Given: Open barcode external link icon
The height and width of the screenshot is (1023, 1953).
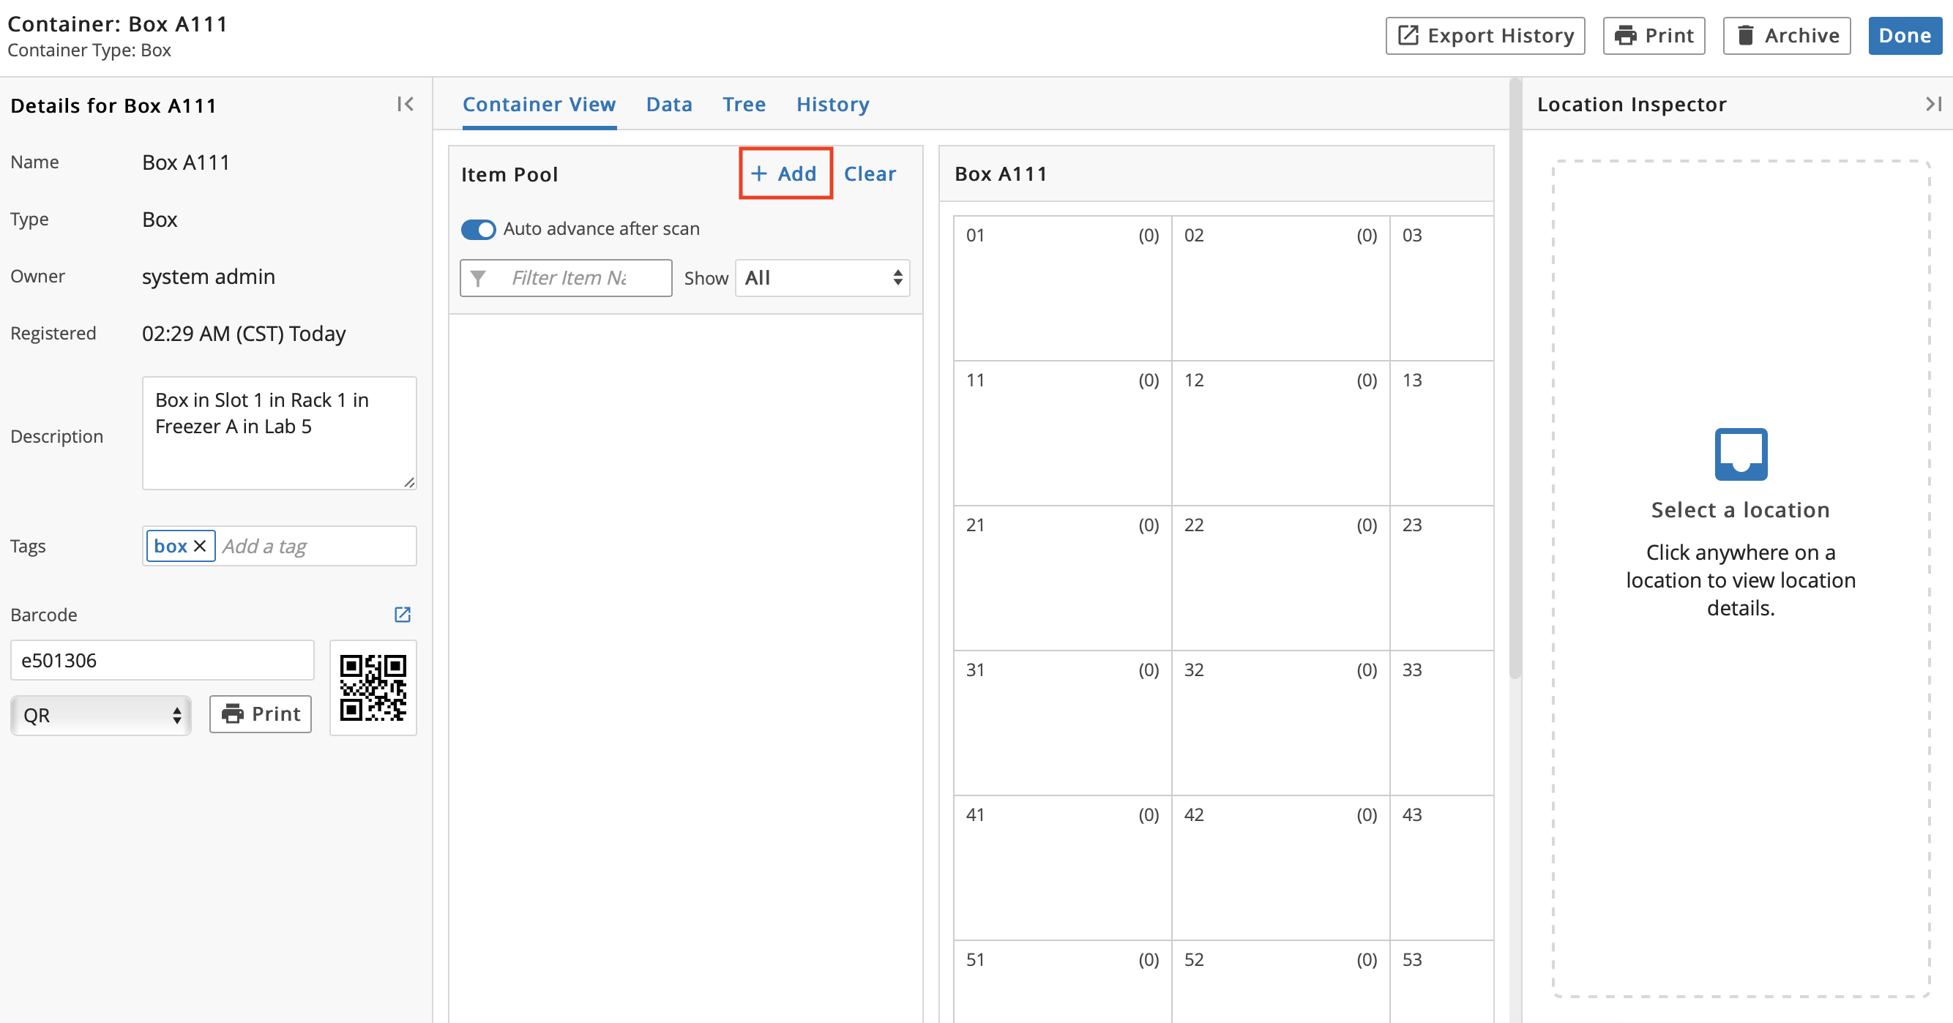Looking at the screenshot, I should coord(403,615).
